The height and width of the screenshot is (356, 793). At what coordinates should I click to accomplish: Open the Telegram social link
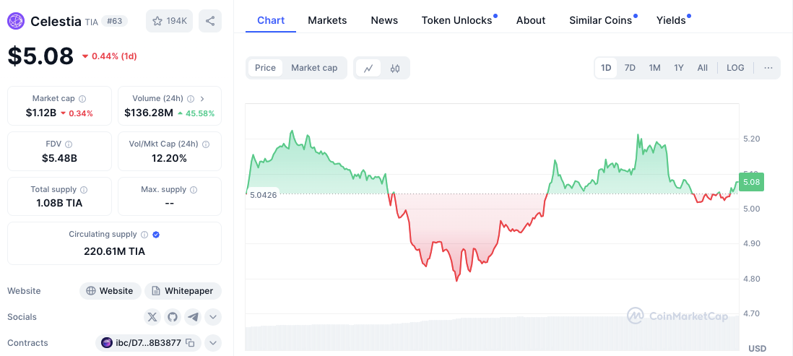tap(193, 317)
